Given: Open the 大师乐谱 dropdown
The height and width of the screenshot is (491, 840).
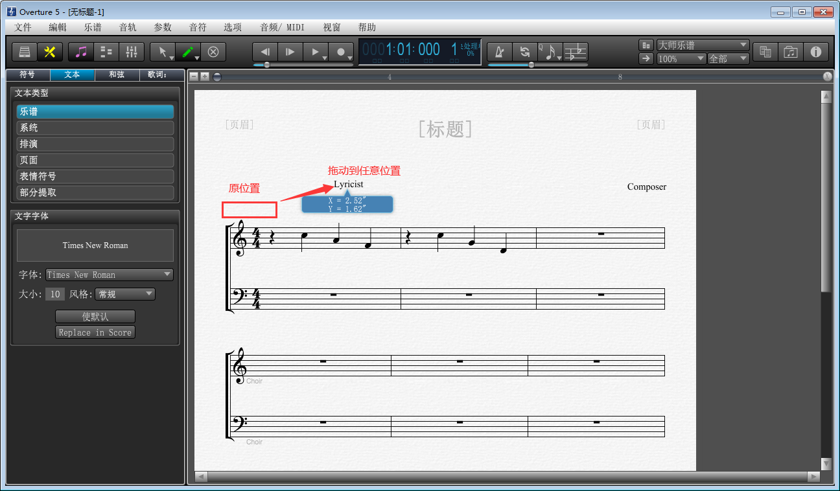Looking at the screenshot, I should pyautogui.click(x=703, y=45).
